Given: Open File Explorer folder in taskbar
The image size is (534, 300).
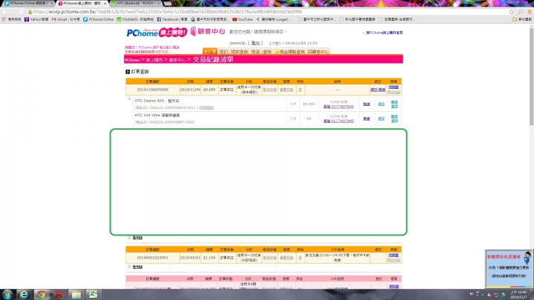Looking at the screenshot, I should [76, 294].
